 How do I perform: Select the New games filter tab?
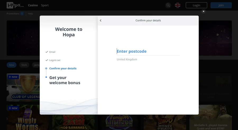(x=12, y=65)
